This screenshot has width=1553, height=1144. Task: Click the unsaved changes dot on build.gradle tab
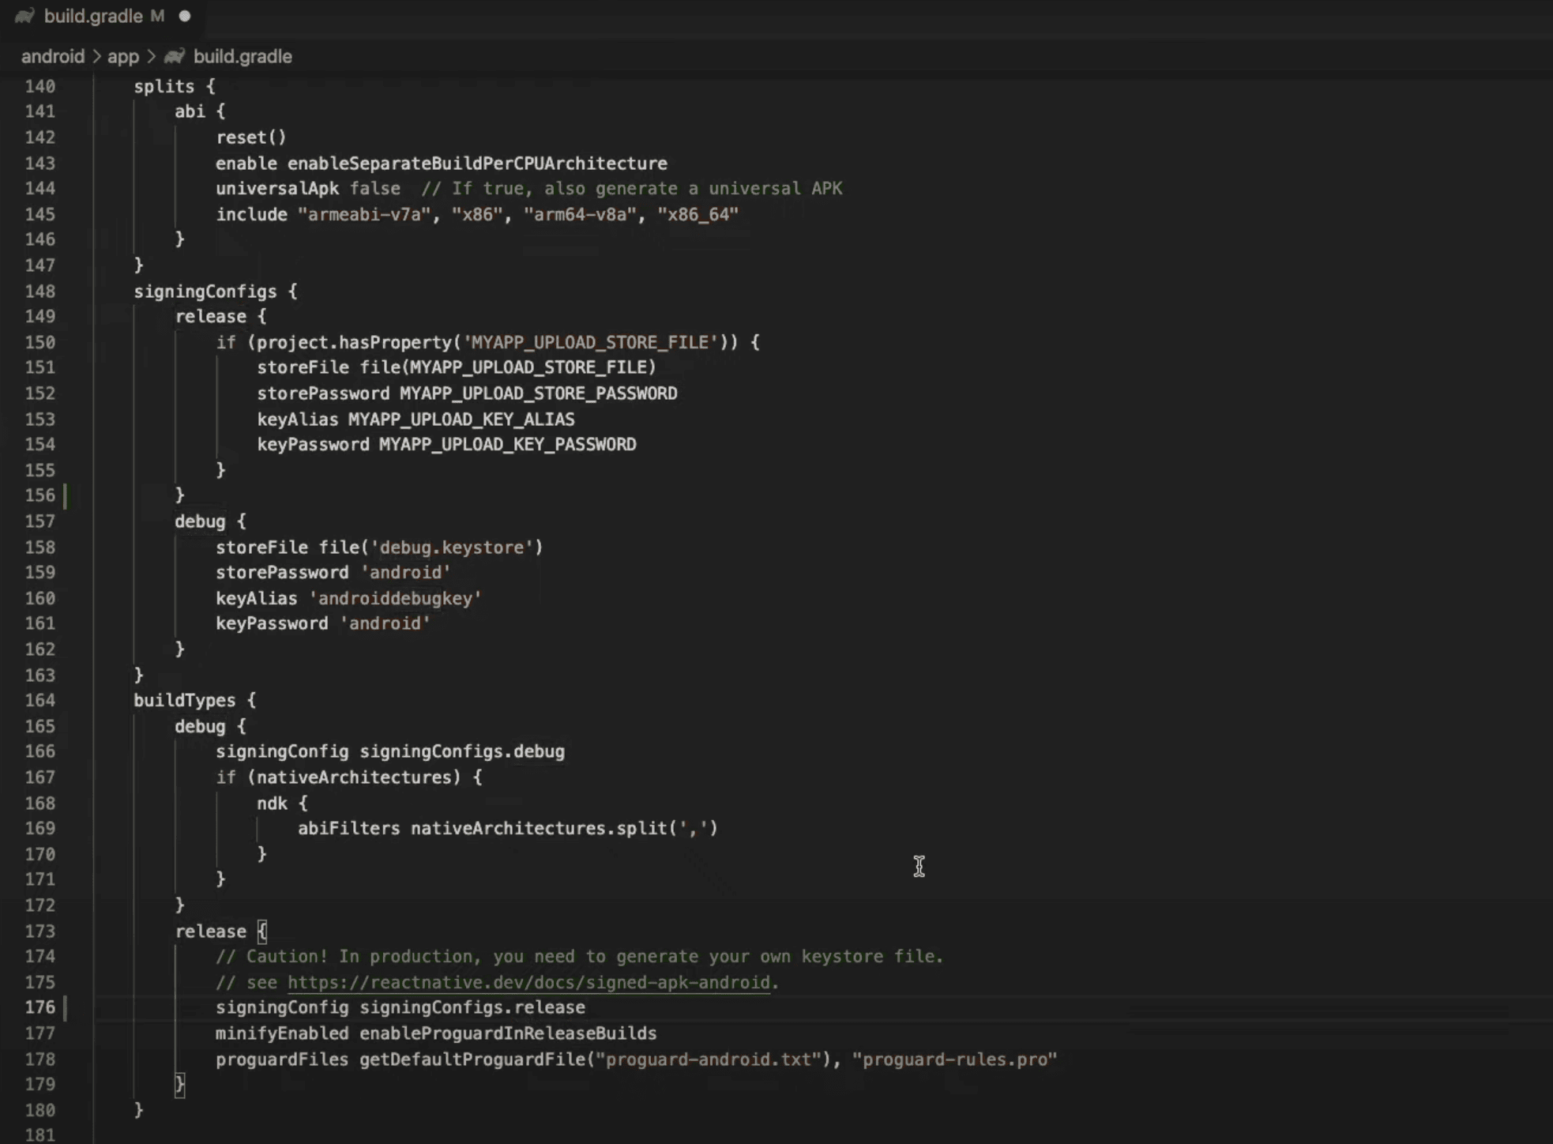pos(185,16)
